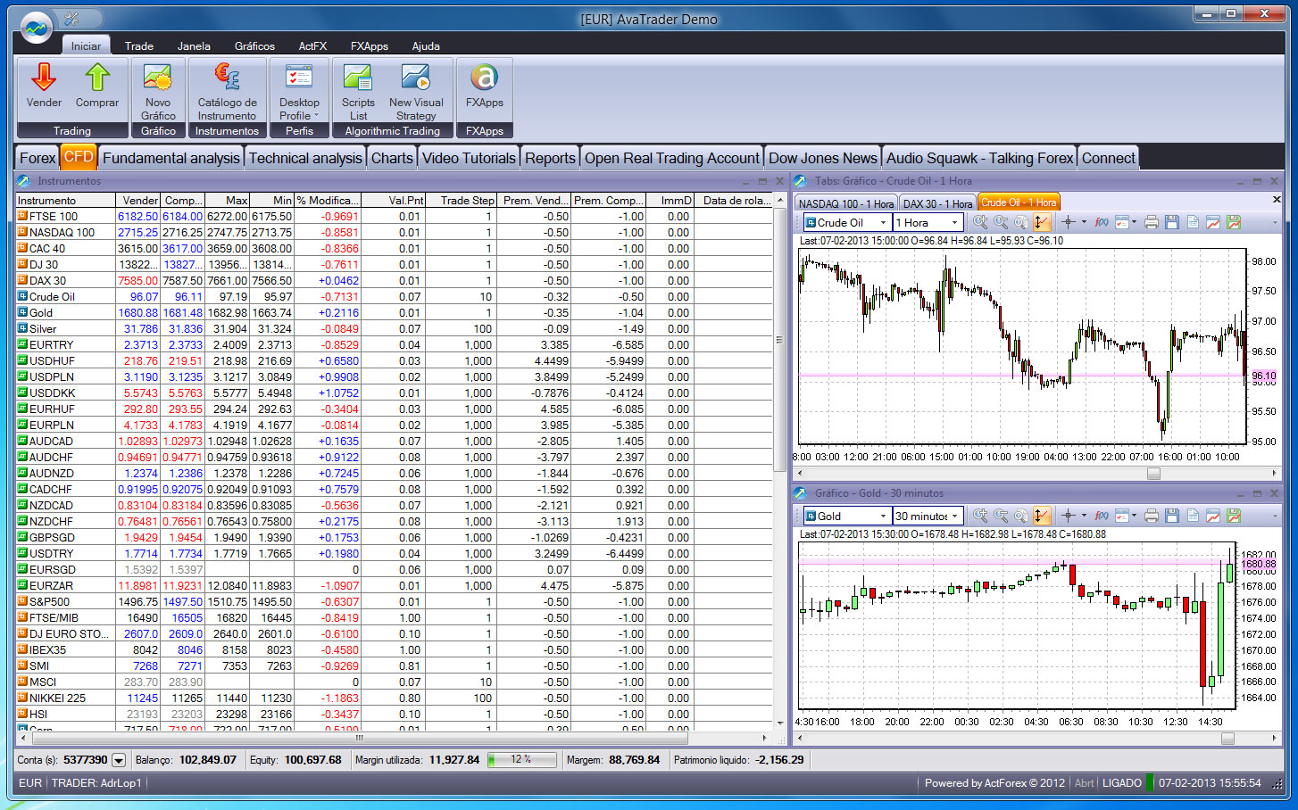Open FXApps from the ribbon
The image size is (1298, 810).
(x=485, y=87)
